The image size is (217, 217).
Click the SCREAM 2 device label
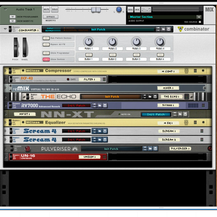pos(169,140)
